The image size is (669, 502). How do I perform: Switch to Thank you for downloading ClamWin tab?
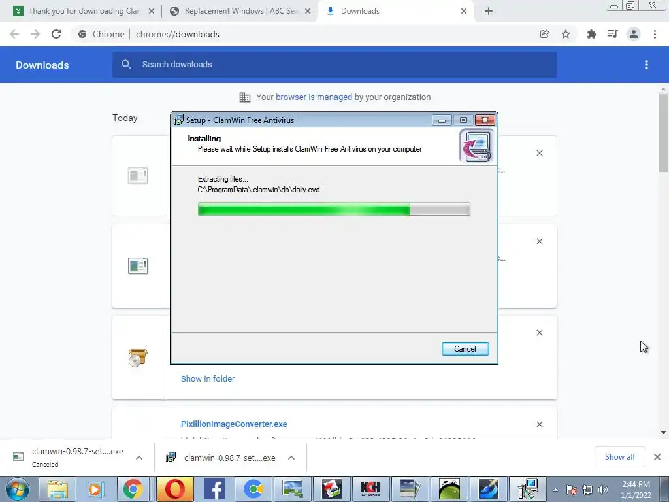pos(84,11)
